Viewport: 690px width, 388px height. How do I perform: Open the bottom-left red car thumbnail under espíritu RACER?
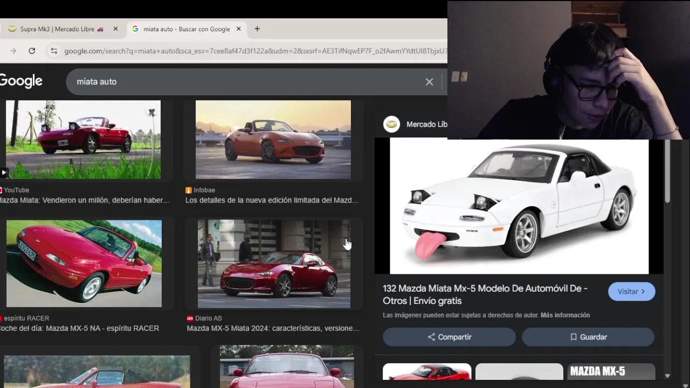pyautogui.click(x=97, y=371)
